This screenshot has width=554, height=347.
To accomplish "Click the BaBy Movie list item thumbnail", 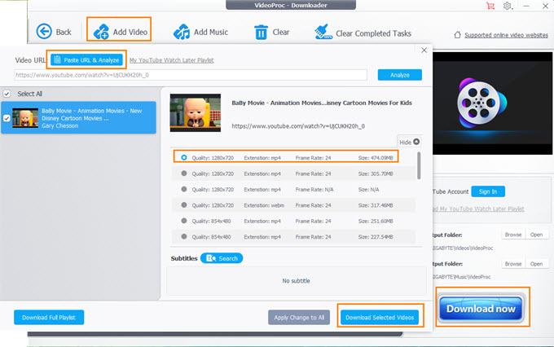I will tap(25, 118).
